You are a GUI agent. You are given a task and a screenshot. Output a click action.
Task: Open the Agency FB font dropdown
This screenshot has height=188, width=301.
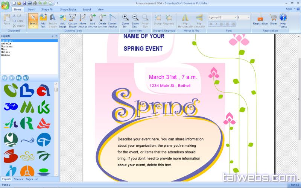[235, 17]
